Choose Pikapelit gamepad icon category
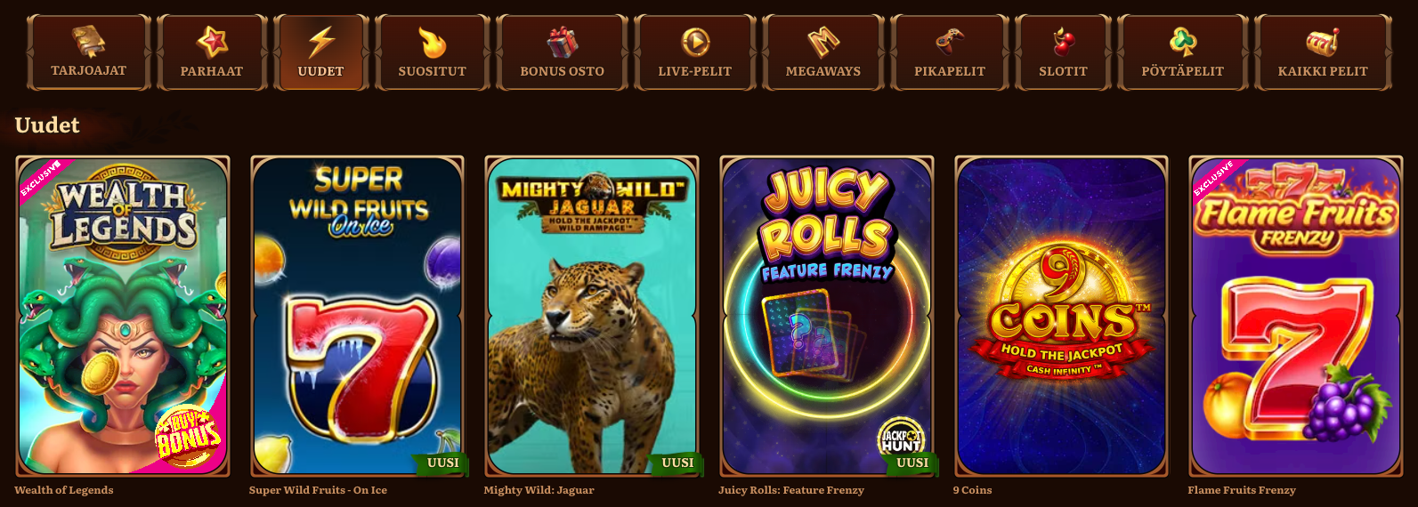Screen dimensions: 1418x507 (950, 52)
